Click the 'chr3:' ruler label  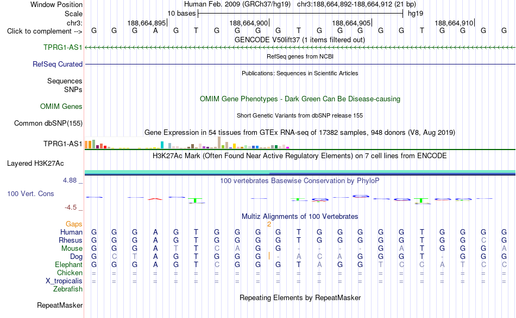tap(74, 23)
